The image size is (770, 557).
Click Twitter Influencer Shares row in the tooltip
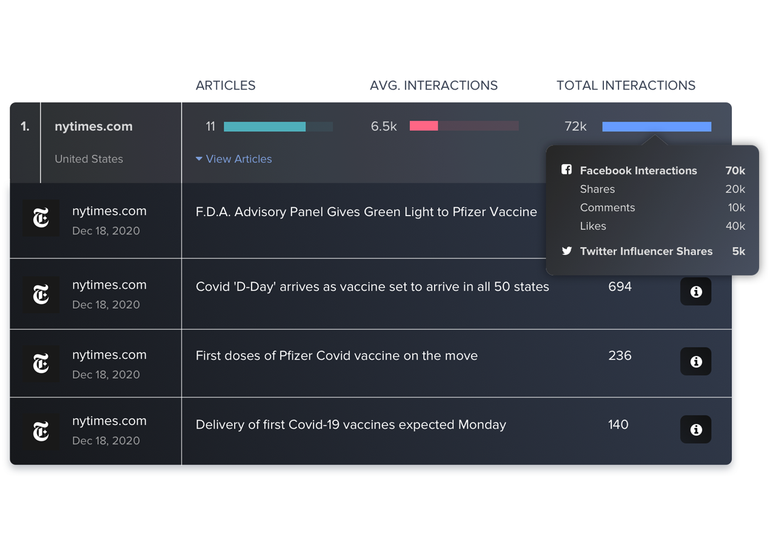[646, 251]
